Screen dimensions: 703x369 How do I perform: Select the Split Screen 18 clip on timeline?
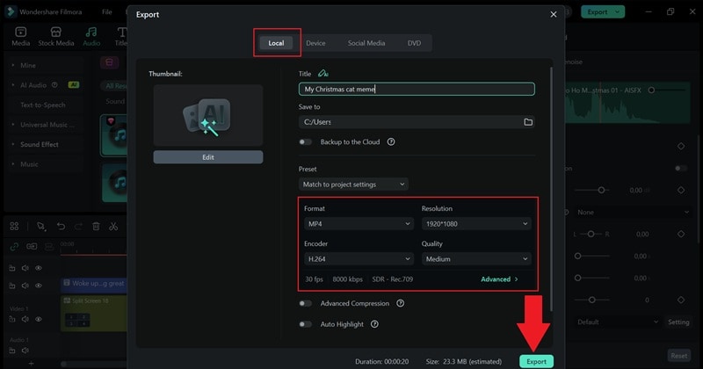(93, 314)
